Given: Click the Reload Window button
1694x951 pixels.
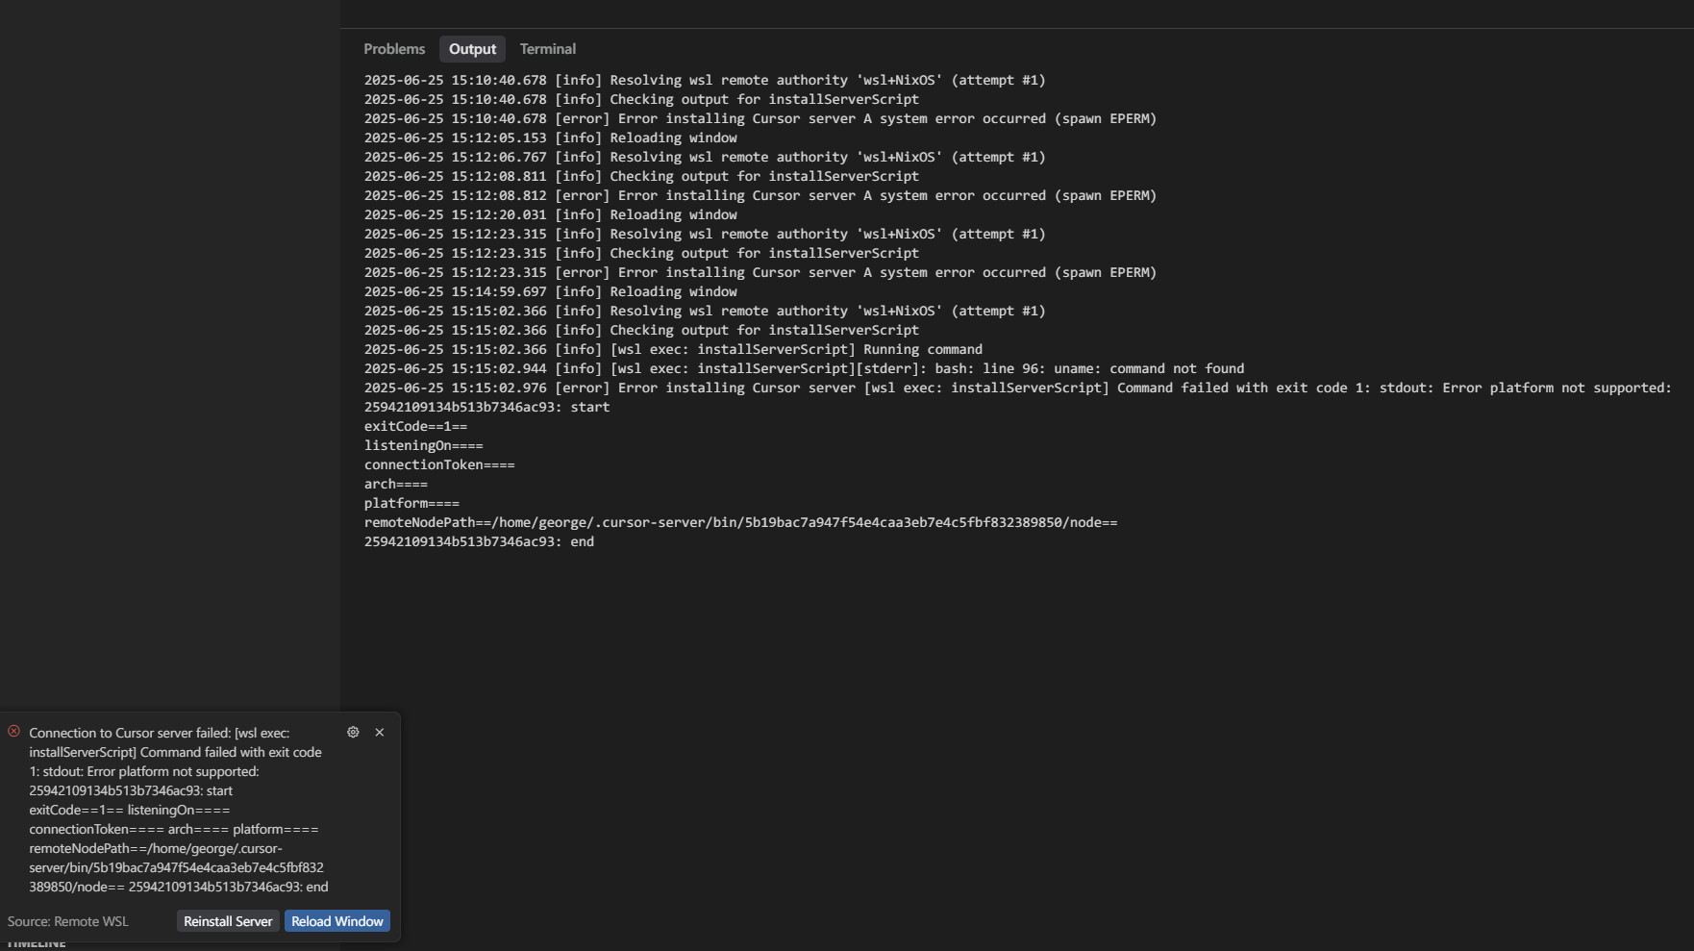Looking at the screenshot, I should [x=336, y=920].
